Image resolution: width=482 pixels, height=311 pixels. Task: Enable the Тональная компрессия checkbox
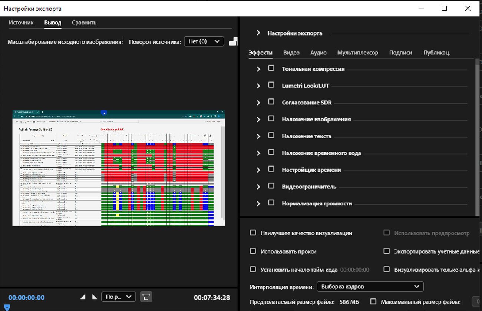271,68
